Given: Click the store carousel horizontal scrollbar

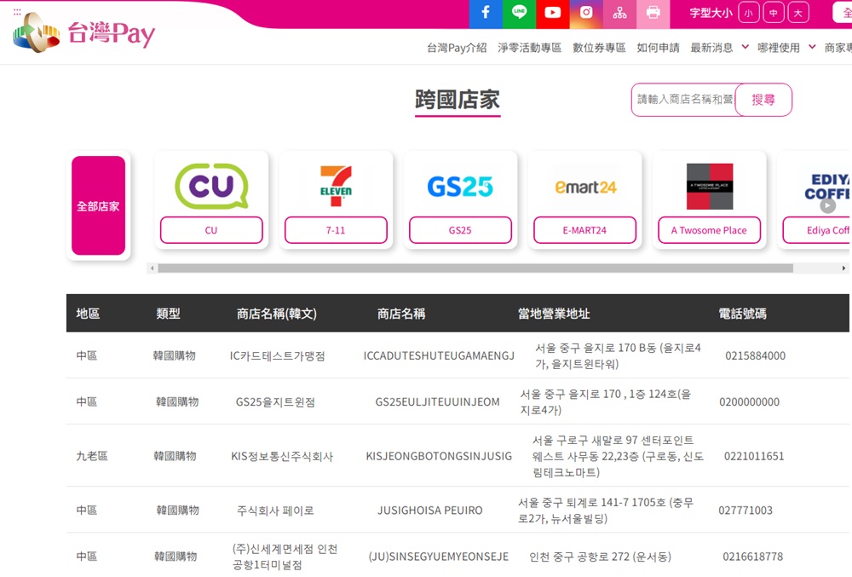Looking at the screenshot, I should [475, 268].
